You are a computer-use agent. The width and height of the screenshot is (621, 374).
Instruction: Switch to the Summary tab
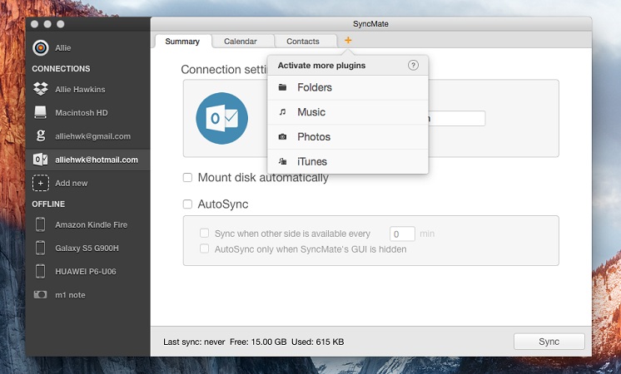pyautogui.click(x=182, y=42)
